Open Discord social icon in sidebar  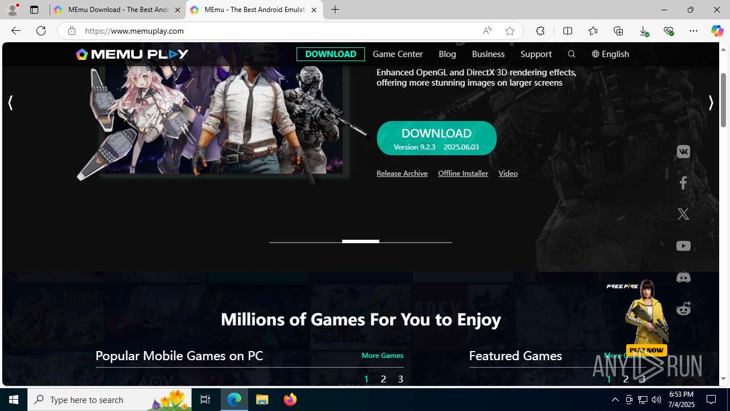[683, 277]
